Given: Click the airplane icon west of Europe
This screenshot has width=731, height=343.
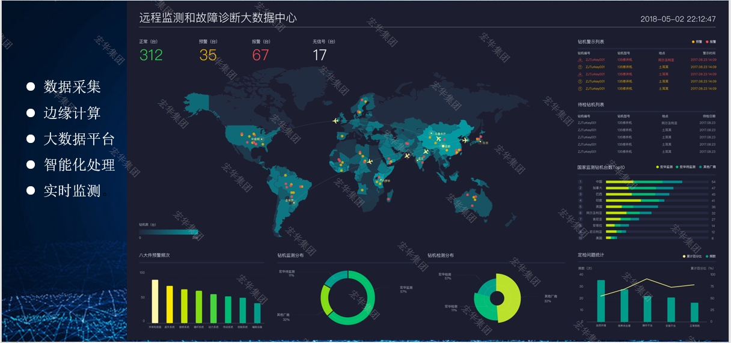Looking at the screenshot, I should tap(335, 121).
